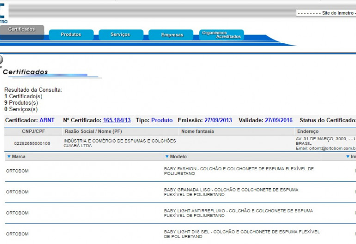The image size is (356, 244).
Task: Click the ABNT certificador value
Action: [x=47, y=120]
